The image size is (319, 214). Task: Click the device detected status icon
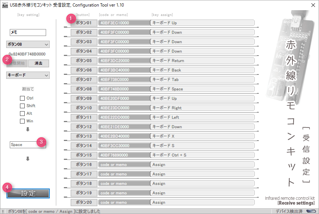coord(311,211)
